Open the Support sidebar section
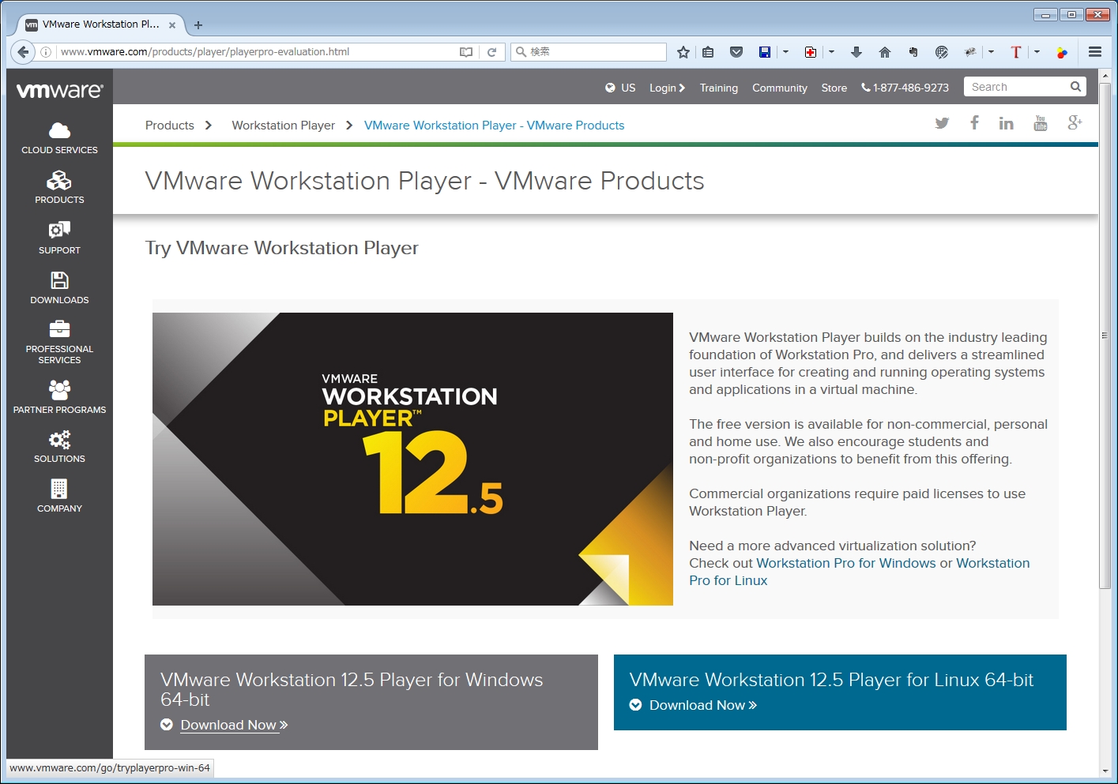 tap(59, 238)
